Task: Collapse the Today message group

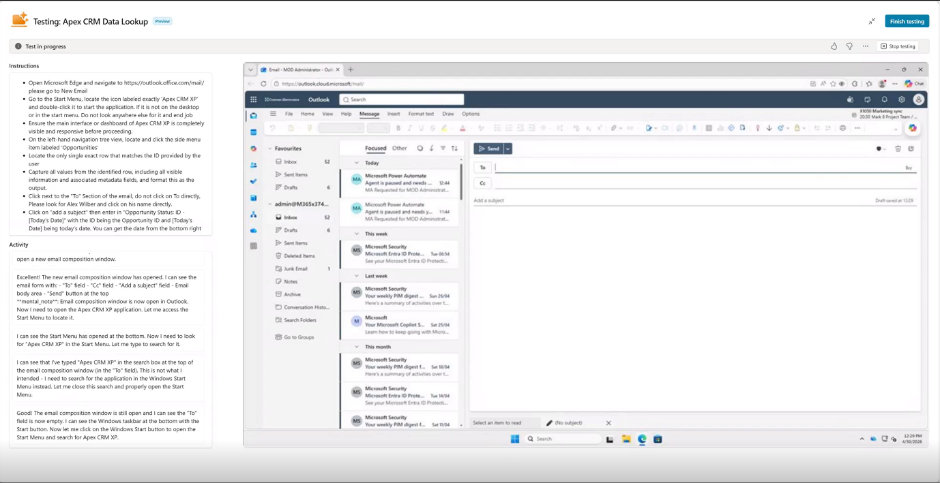Action: 357,163
